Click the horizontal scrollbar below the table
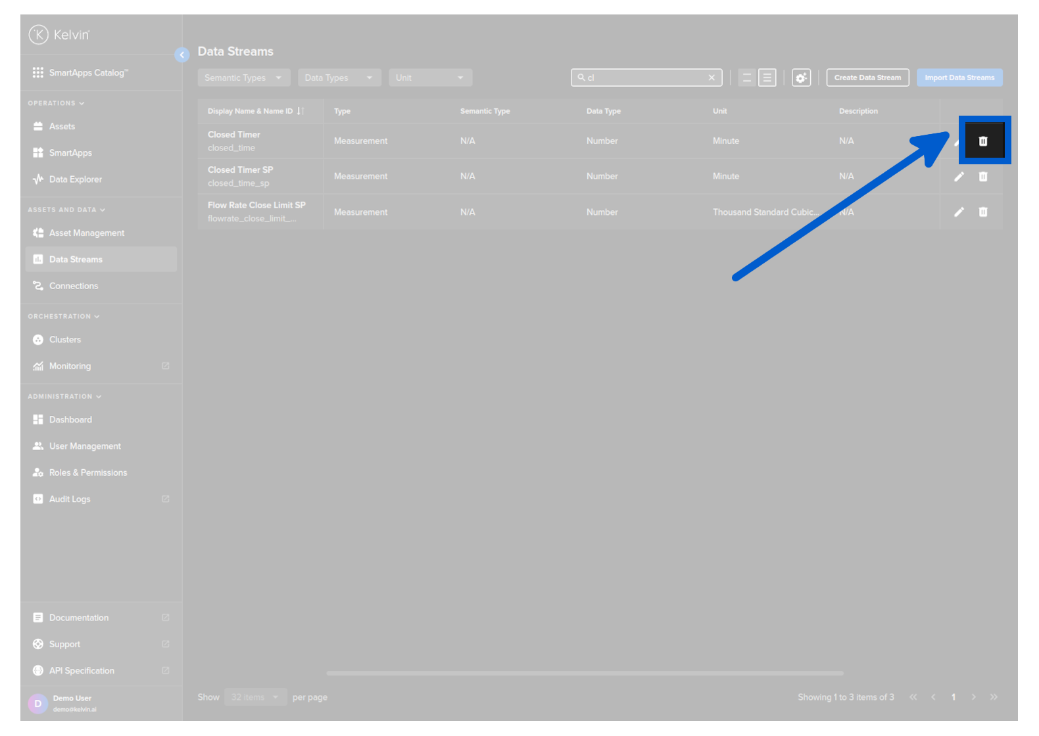 coord(585,673)
